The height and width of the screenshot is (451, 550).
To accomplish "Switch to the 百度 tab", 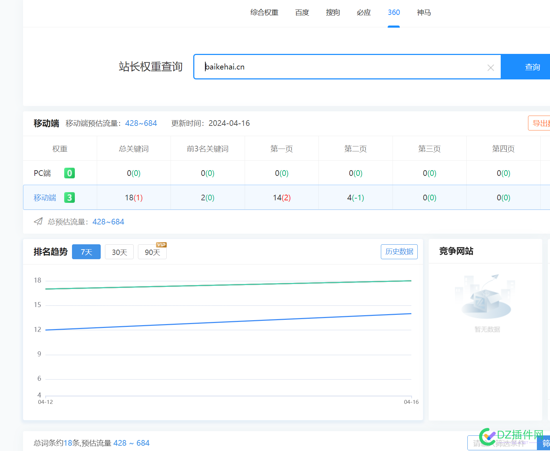I will tap(302, 12).
